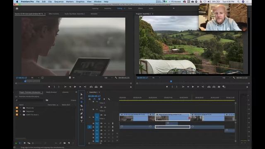265x149 pixels.
Task: Click Add Marker in the timeline header
Action: 104,99
